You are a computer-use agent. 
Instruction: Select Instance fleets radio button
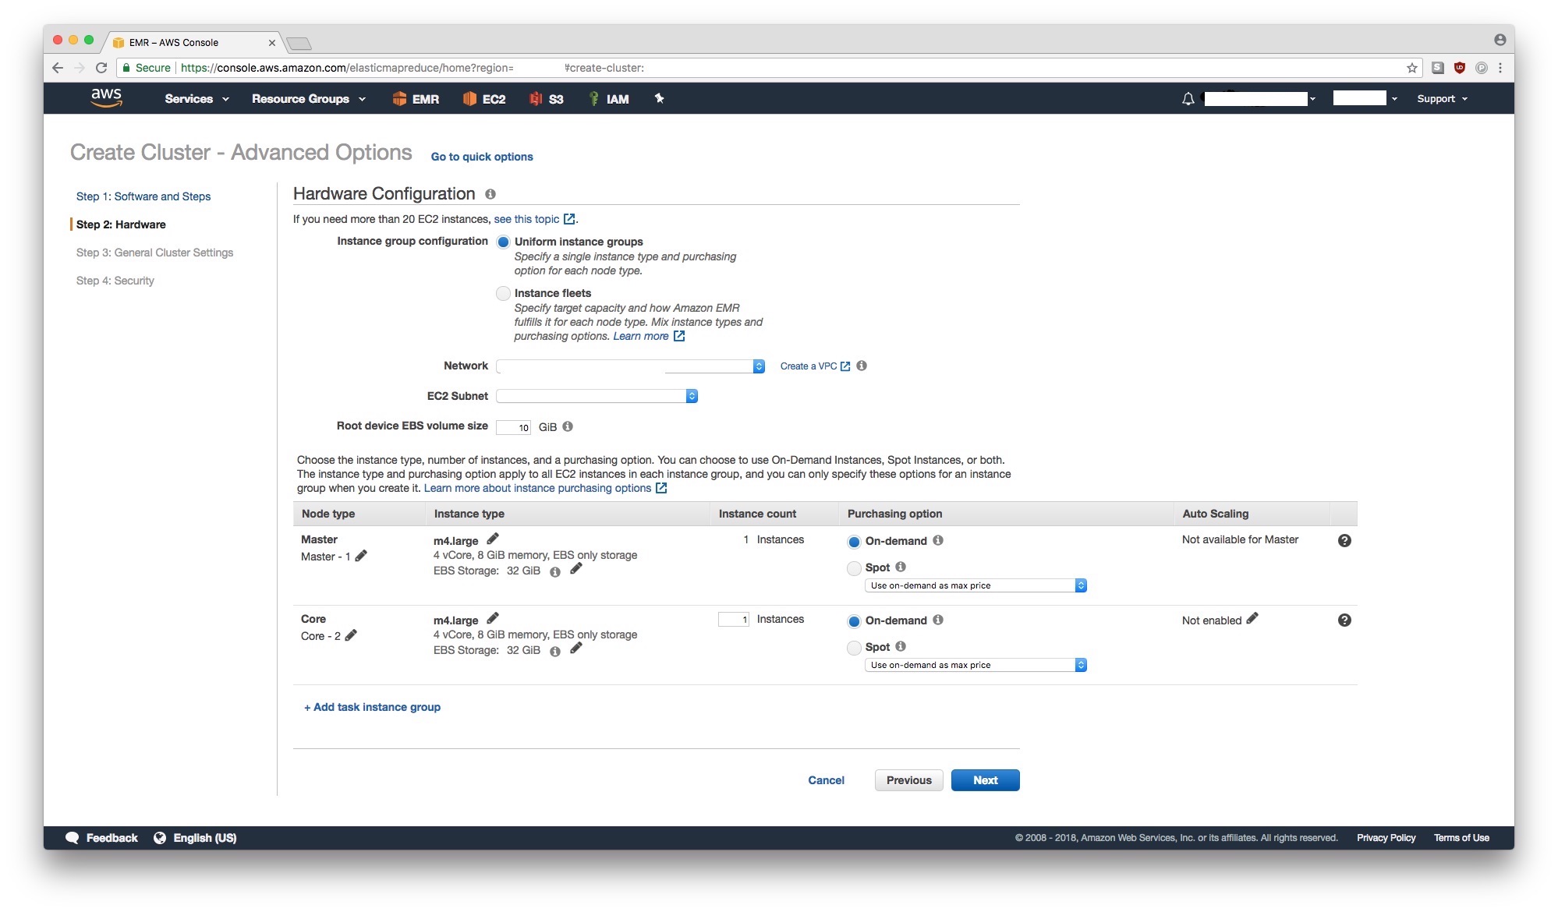501,293
